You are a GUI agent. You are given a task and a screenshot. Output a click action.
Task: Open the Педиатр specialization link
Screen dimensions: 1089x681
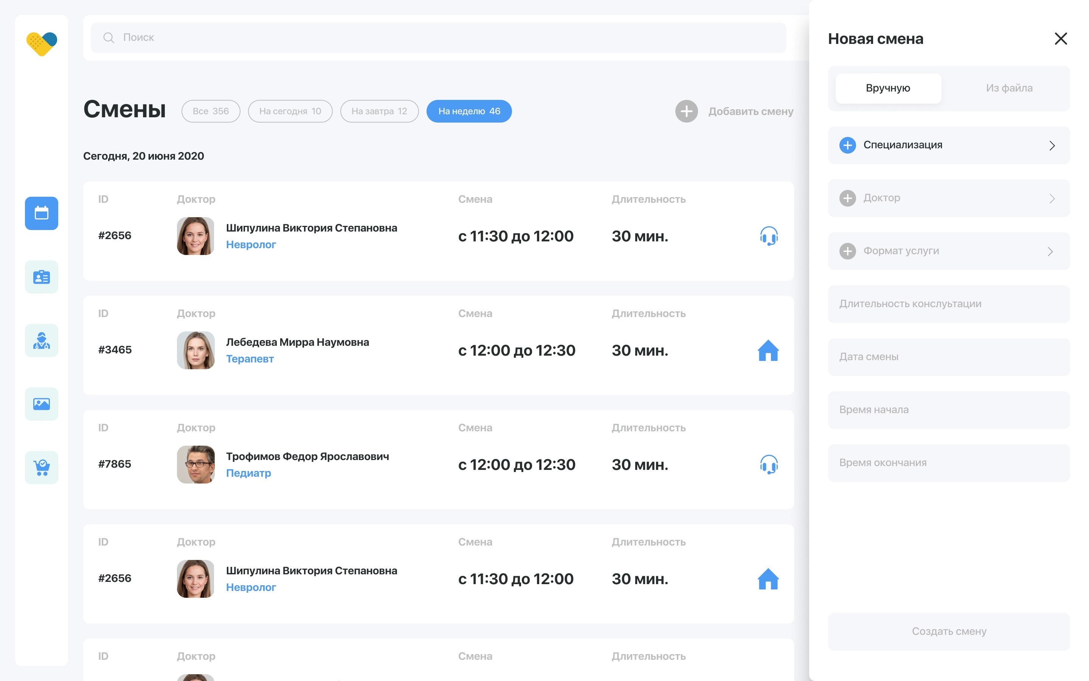coord(248,473)
